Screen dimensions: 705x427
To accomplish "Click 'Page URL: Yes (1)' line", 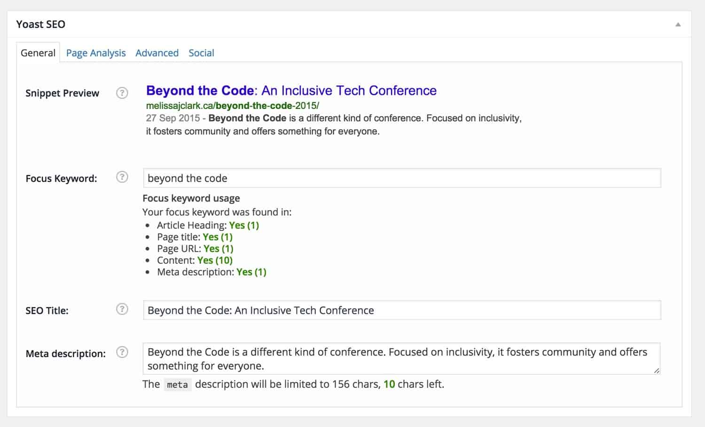I will 195,248.
